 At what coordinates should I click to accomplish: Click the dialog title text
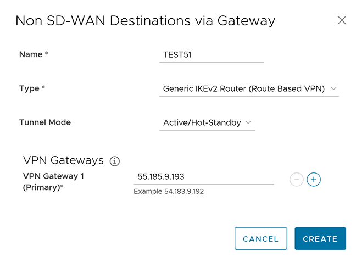pos(145,21)
